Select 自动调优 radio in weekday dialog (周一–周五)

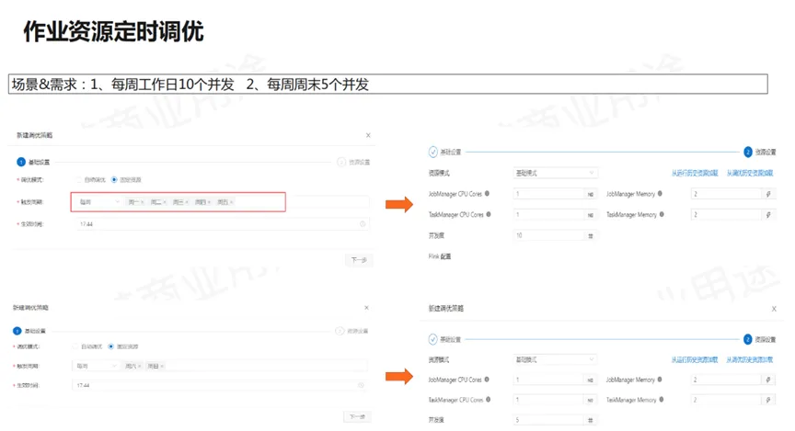coord(79,180)
